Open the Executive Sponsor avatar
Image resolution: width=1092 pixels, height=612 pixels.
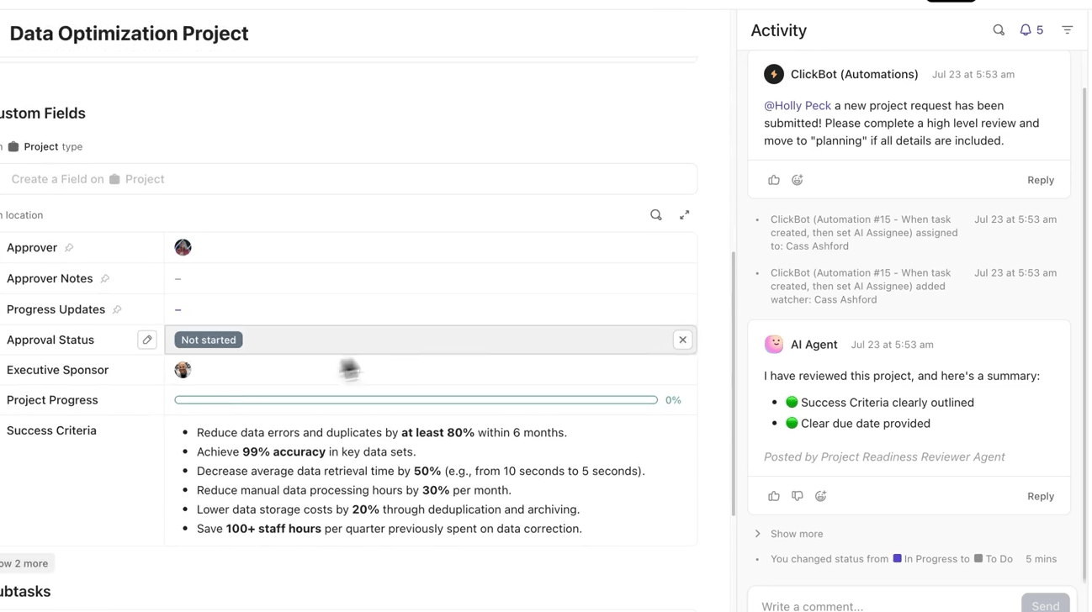click(x=183, y=370)
